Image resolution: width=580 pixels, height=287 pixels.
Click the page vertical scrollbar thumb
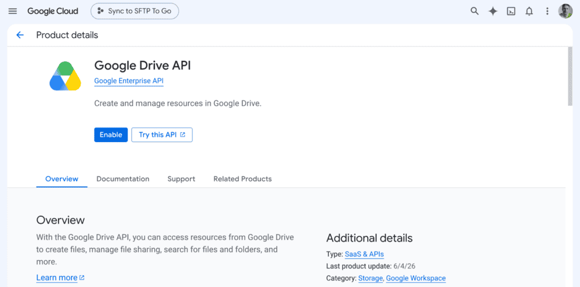coord(570,77)
